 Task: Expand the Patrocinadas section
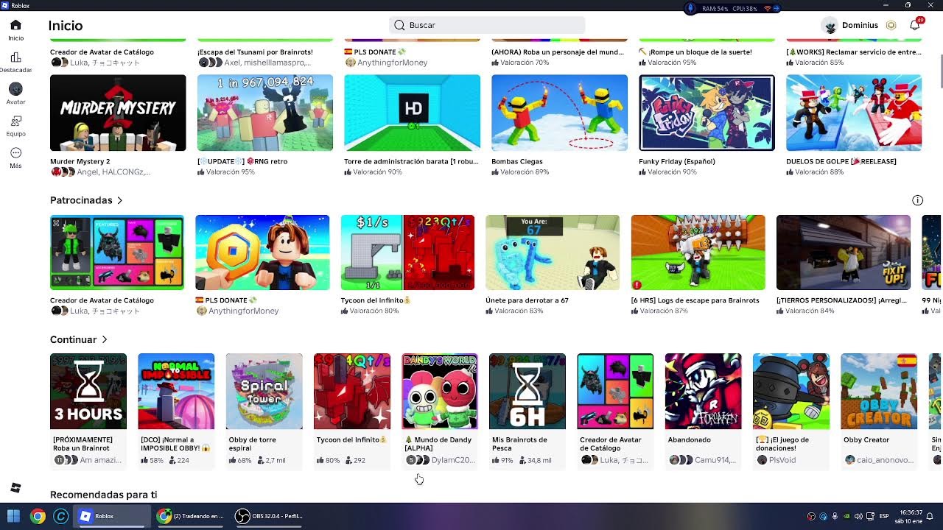tap(86, 200)
